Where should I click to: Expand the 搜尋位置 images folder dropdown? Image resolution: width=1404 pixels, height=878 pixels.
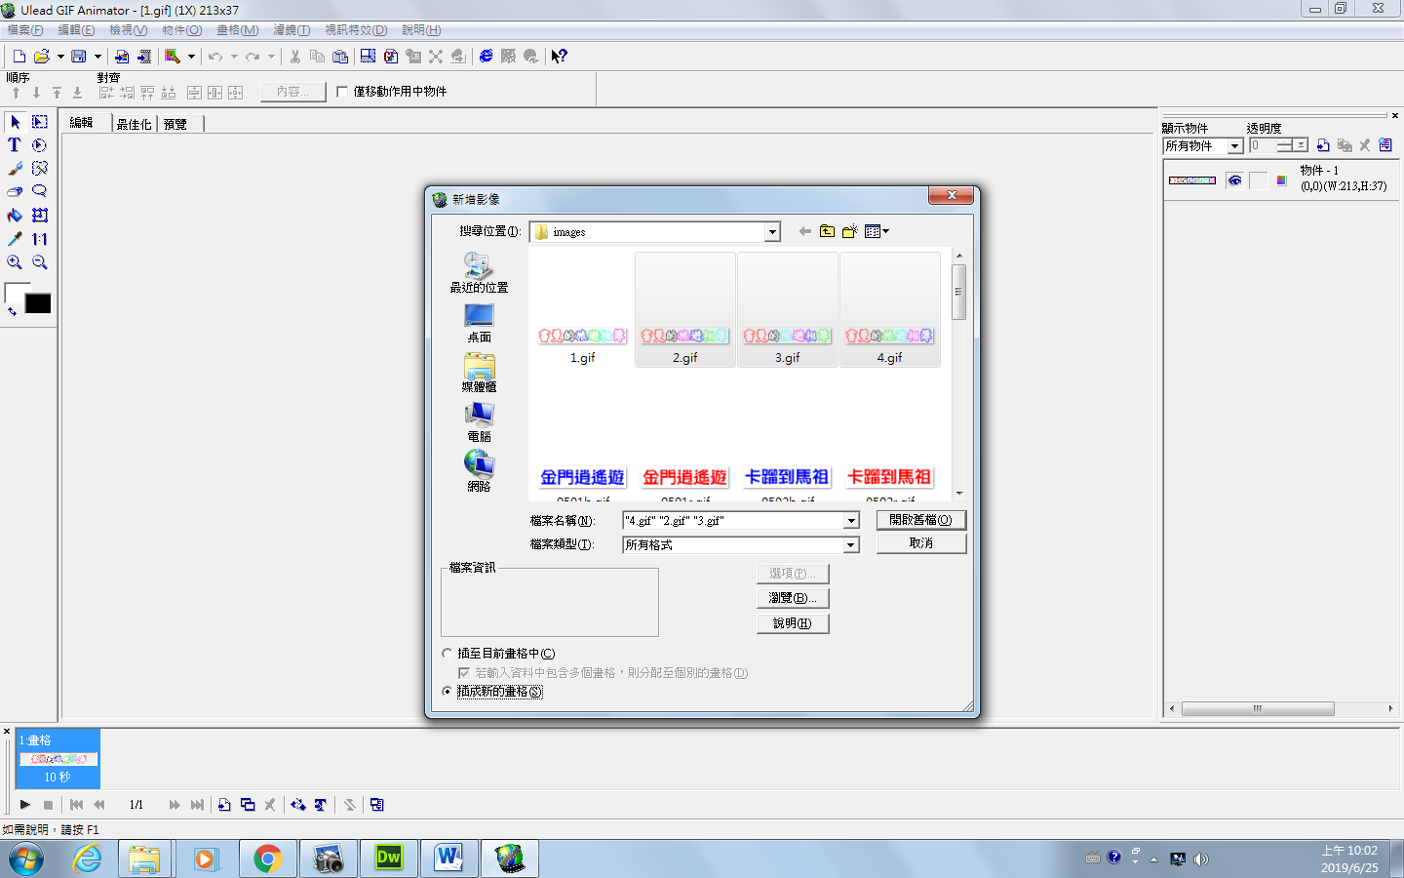772,232
